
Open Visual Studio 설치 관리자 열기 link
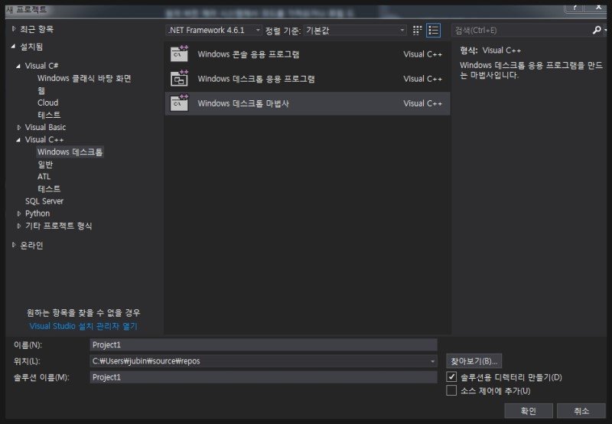click(83, 326)
